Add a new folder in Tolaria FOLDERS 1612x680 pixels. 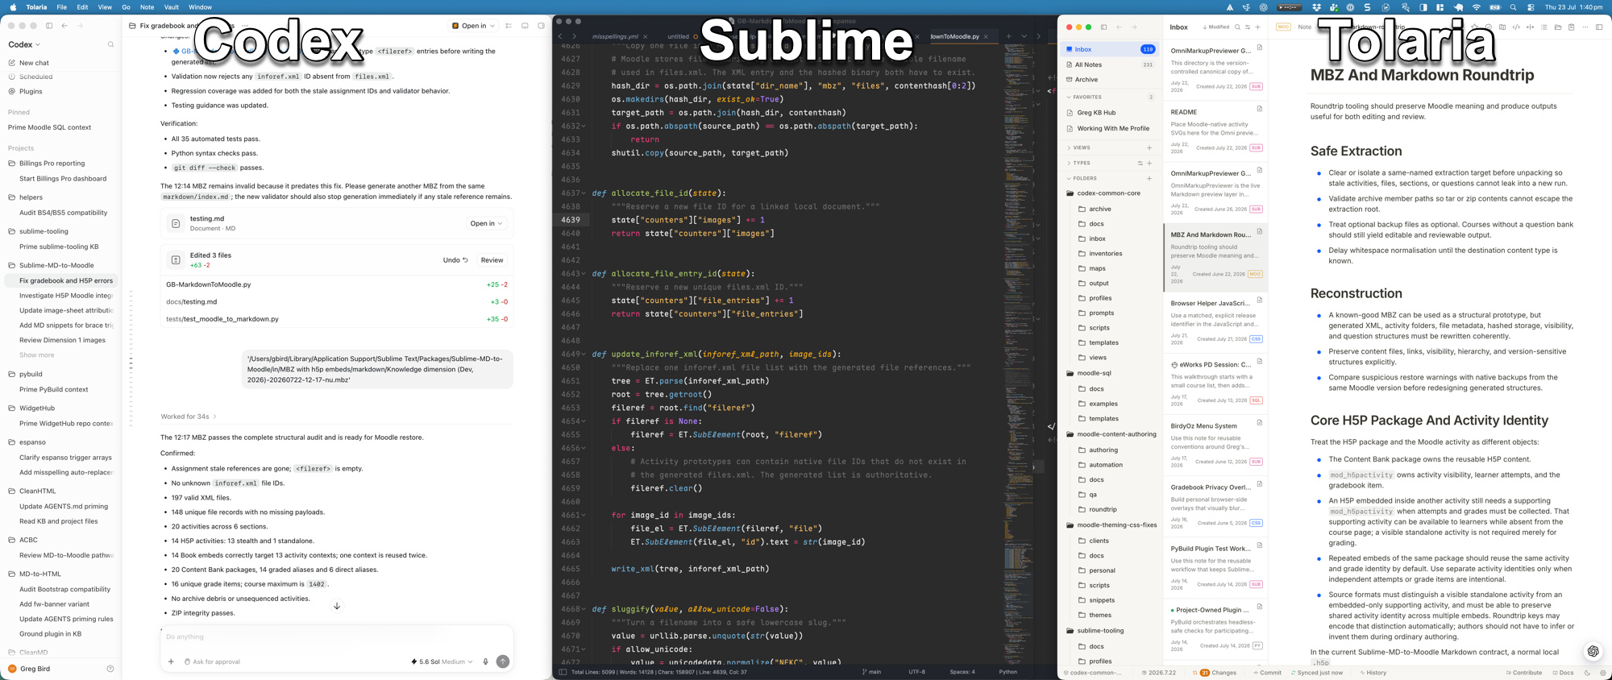(x=1149, y=178)
